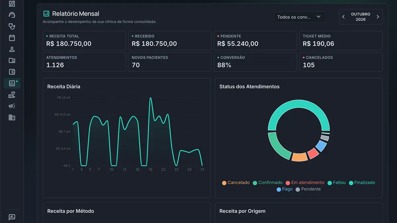Click the Novos Pacientes 70 card
The width and height of the screenshot is (397, 223).
(170, 62)
